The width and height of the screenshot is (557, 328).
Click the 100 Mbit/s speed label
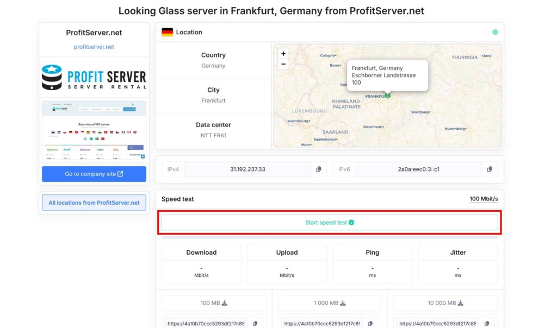[484, 199]
